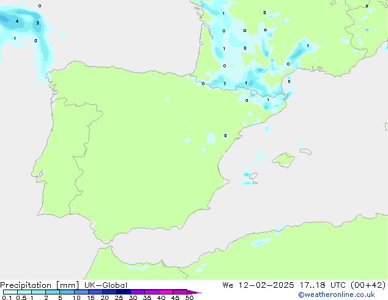
Task: Select the purple legend swatch between 30 and 35
Action: (x=138, y=292)
